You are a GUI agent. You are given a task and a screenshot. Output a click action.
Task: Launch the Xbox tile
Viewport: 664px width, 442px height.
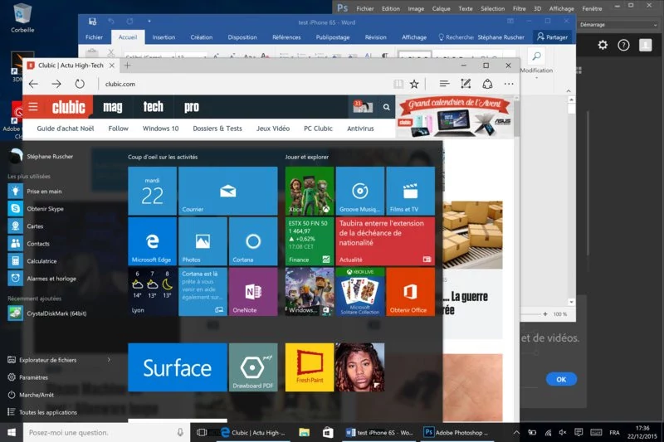coord(310,191)
